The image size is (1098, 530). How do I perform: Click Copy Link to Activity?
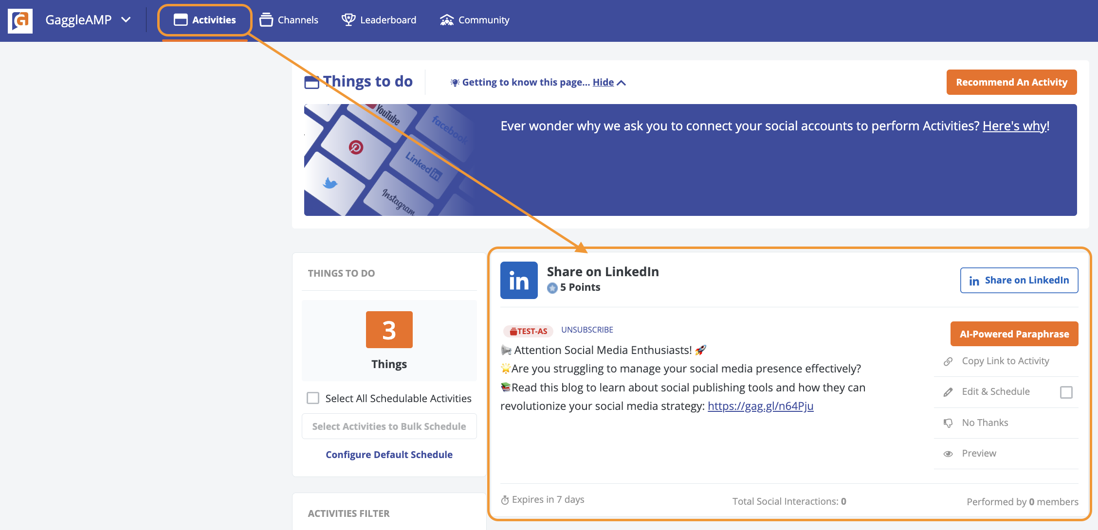(1006, 361)
